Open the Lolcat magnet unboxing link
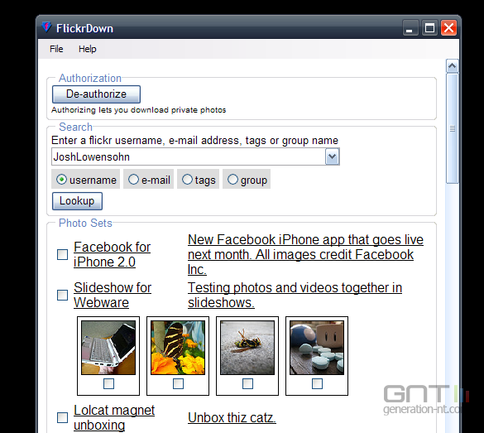This screenshot has width=484, height=433. 114,417
